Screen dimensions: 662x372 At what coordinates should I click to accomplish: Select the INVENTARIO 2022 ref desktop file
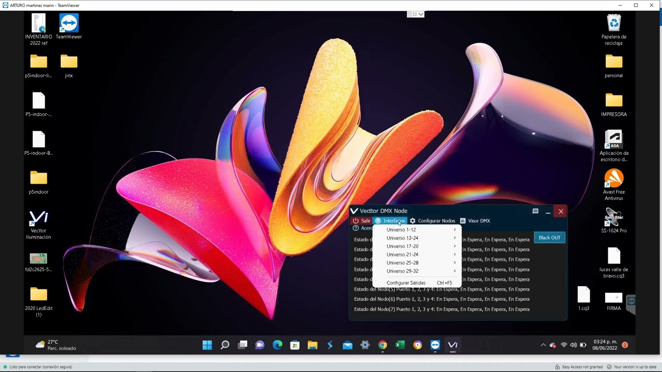[39, 29]
